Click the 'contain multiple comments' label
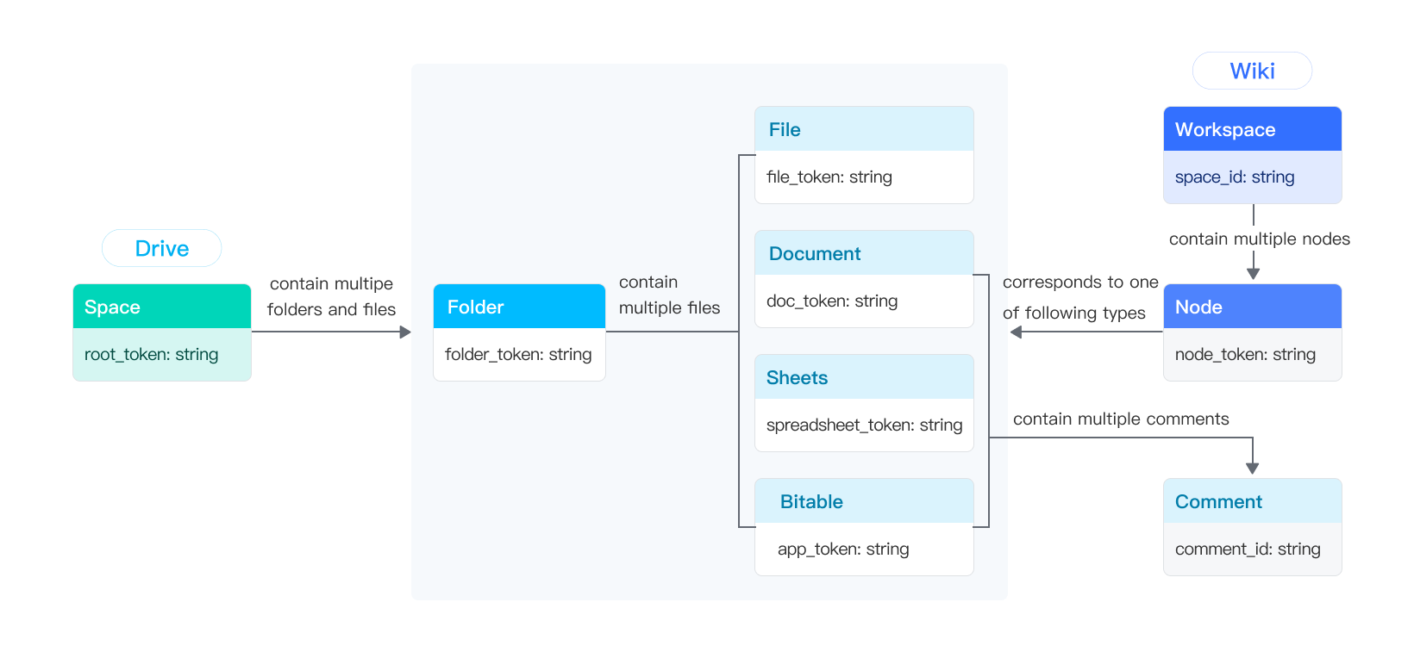 (1121, 419)
